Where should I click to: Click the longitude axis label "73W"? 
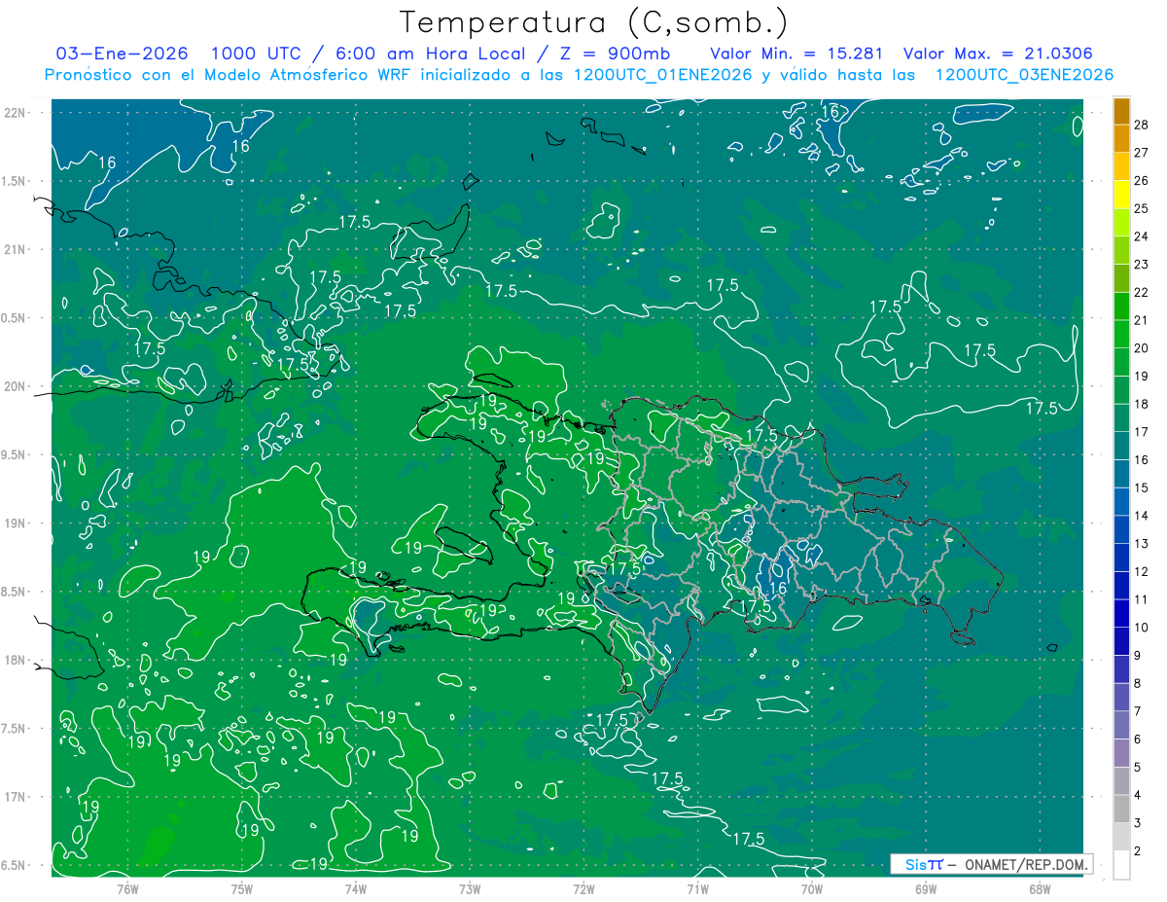click(x=470, y=887)
